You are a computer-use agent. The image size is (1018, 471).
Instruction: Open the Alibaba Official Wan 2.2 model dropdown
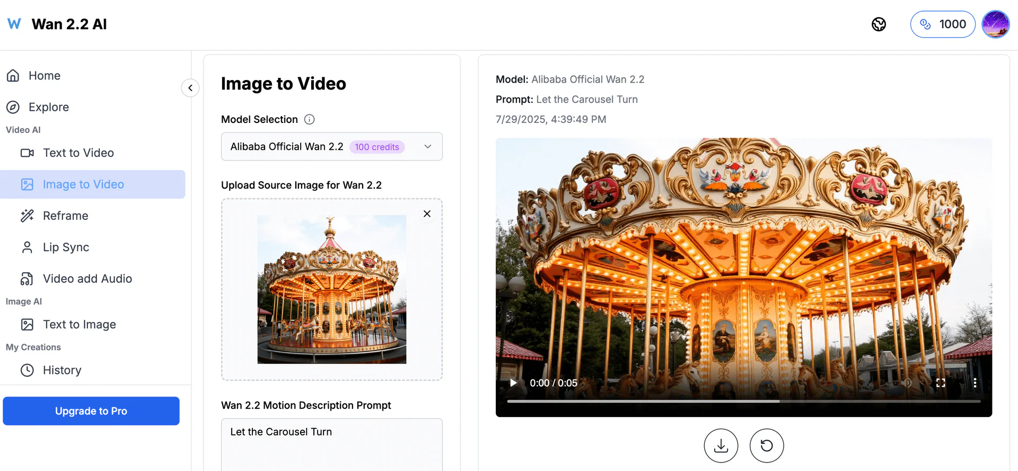(x=332, y=147)
